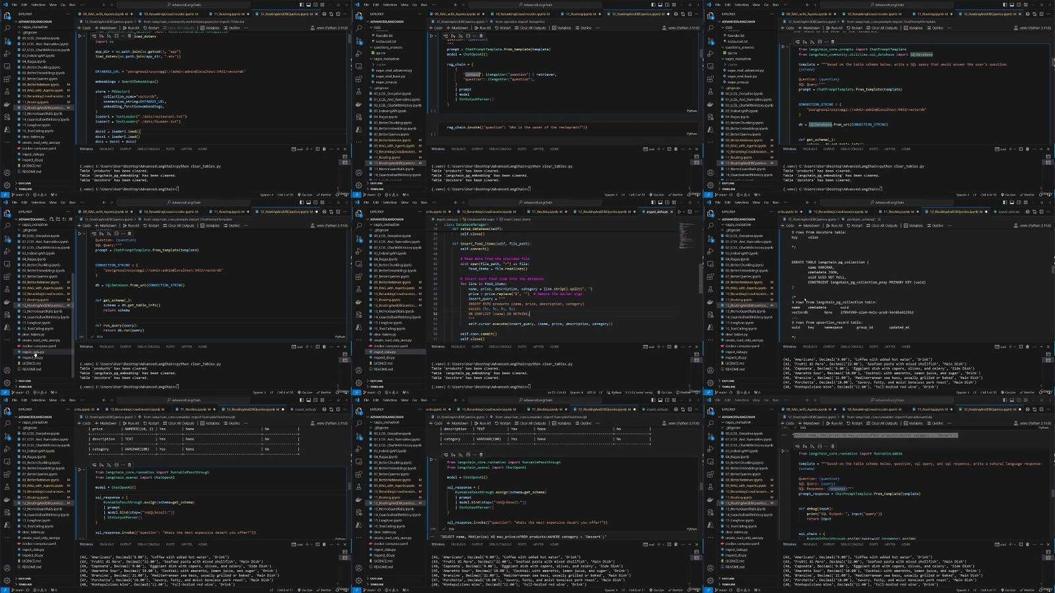Click notebook settings gear in PGVector store window

pos(324,14)
